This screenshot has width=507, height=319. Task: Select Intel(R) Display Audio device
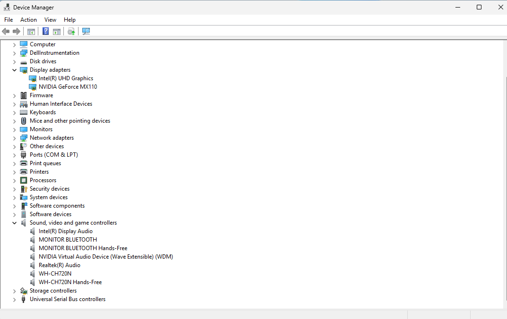coord(66,231)
